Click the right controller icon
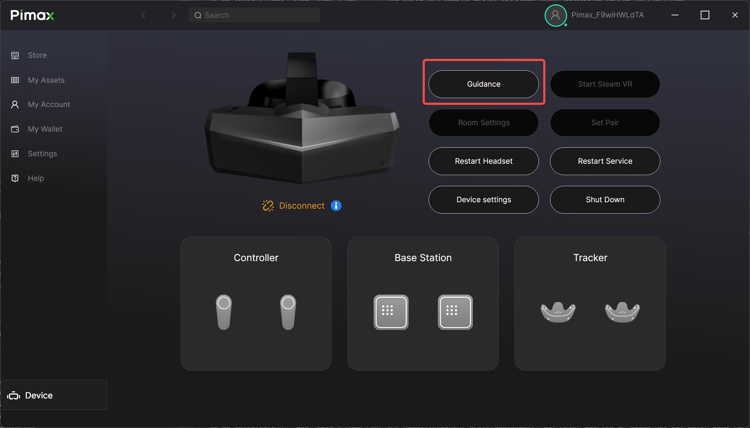The image size is (750, 428). pyautogui.click(x=288, y=312)
